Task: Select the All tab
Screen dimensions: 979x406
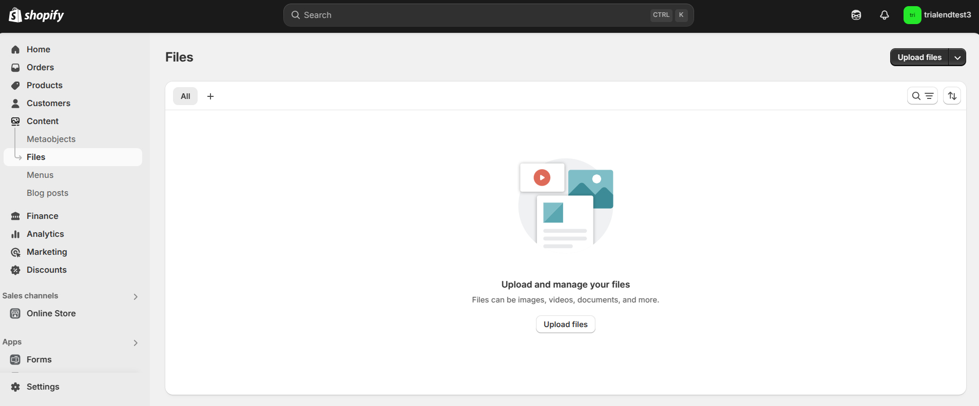Action: pos(185,96)
